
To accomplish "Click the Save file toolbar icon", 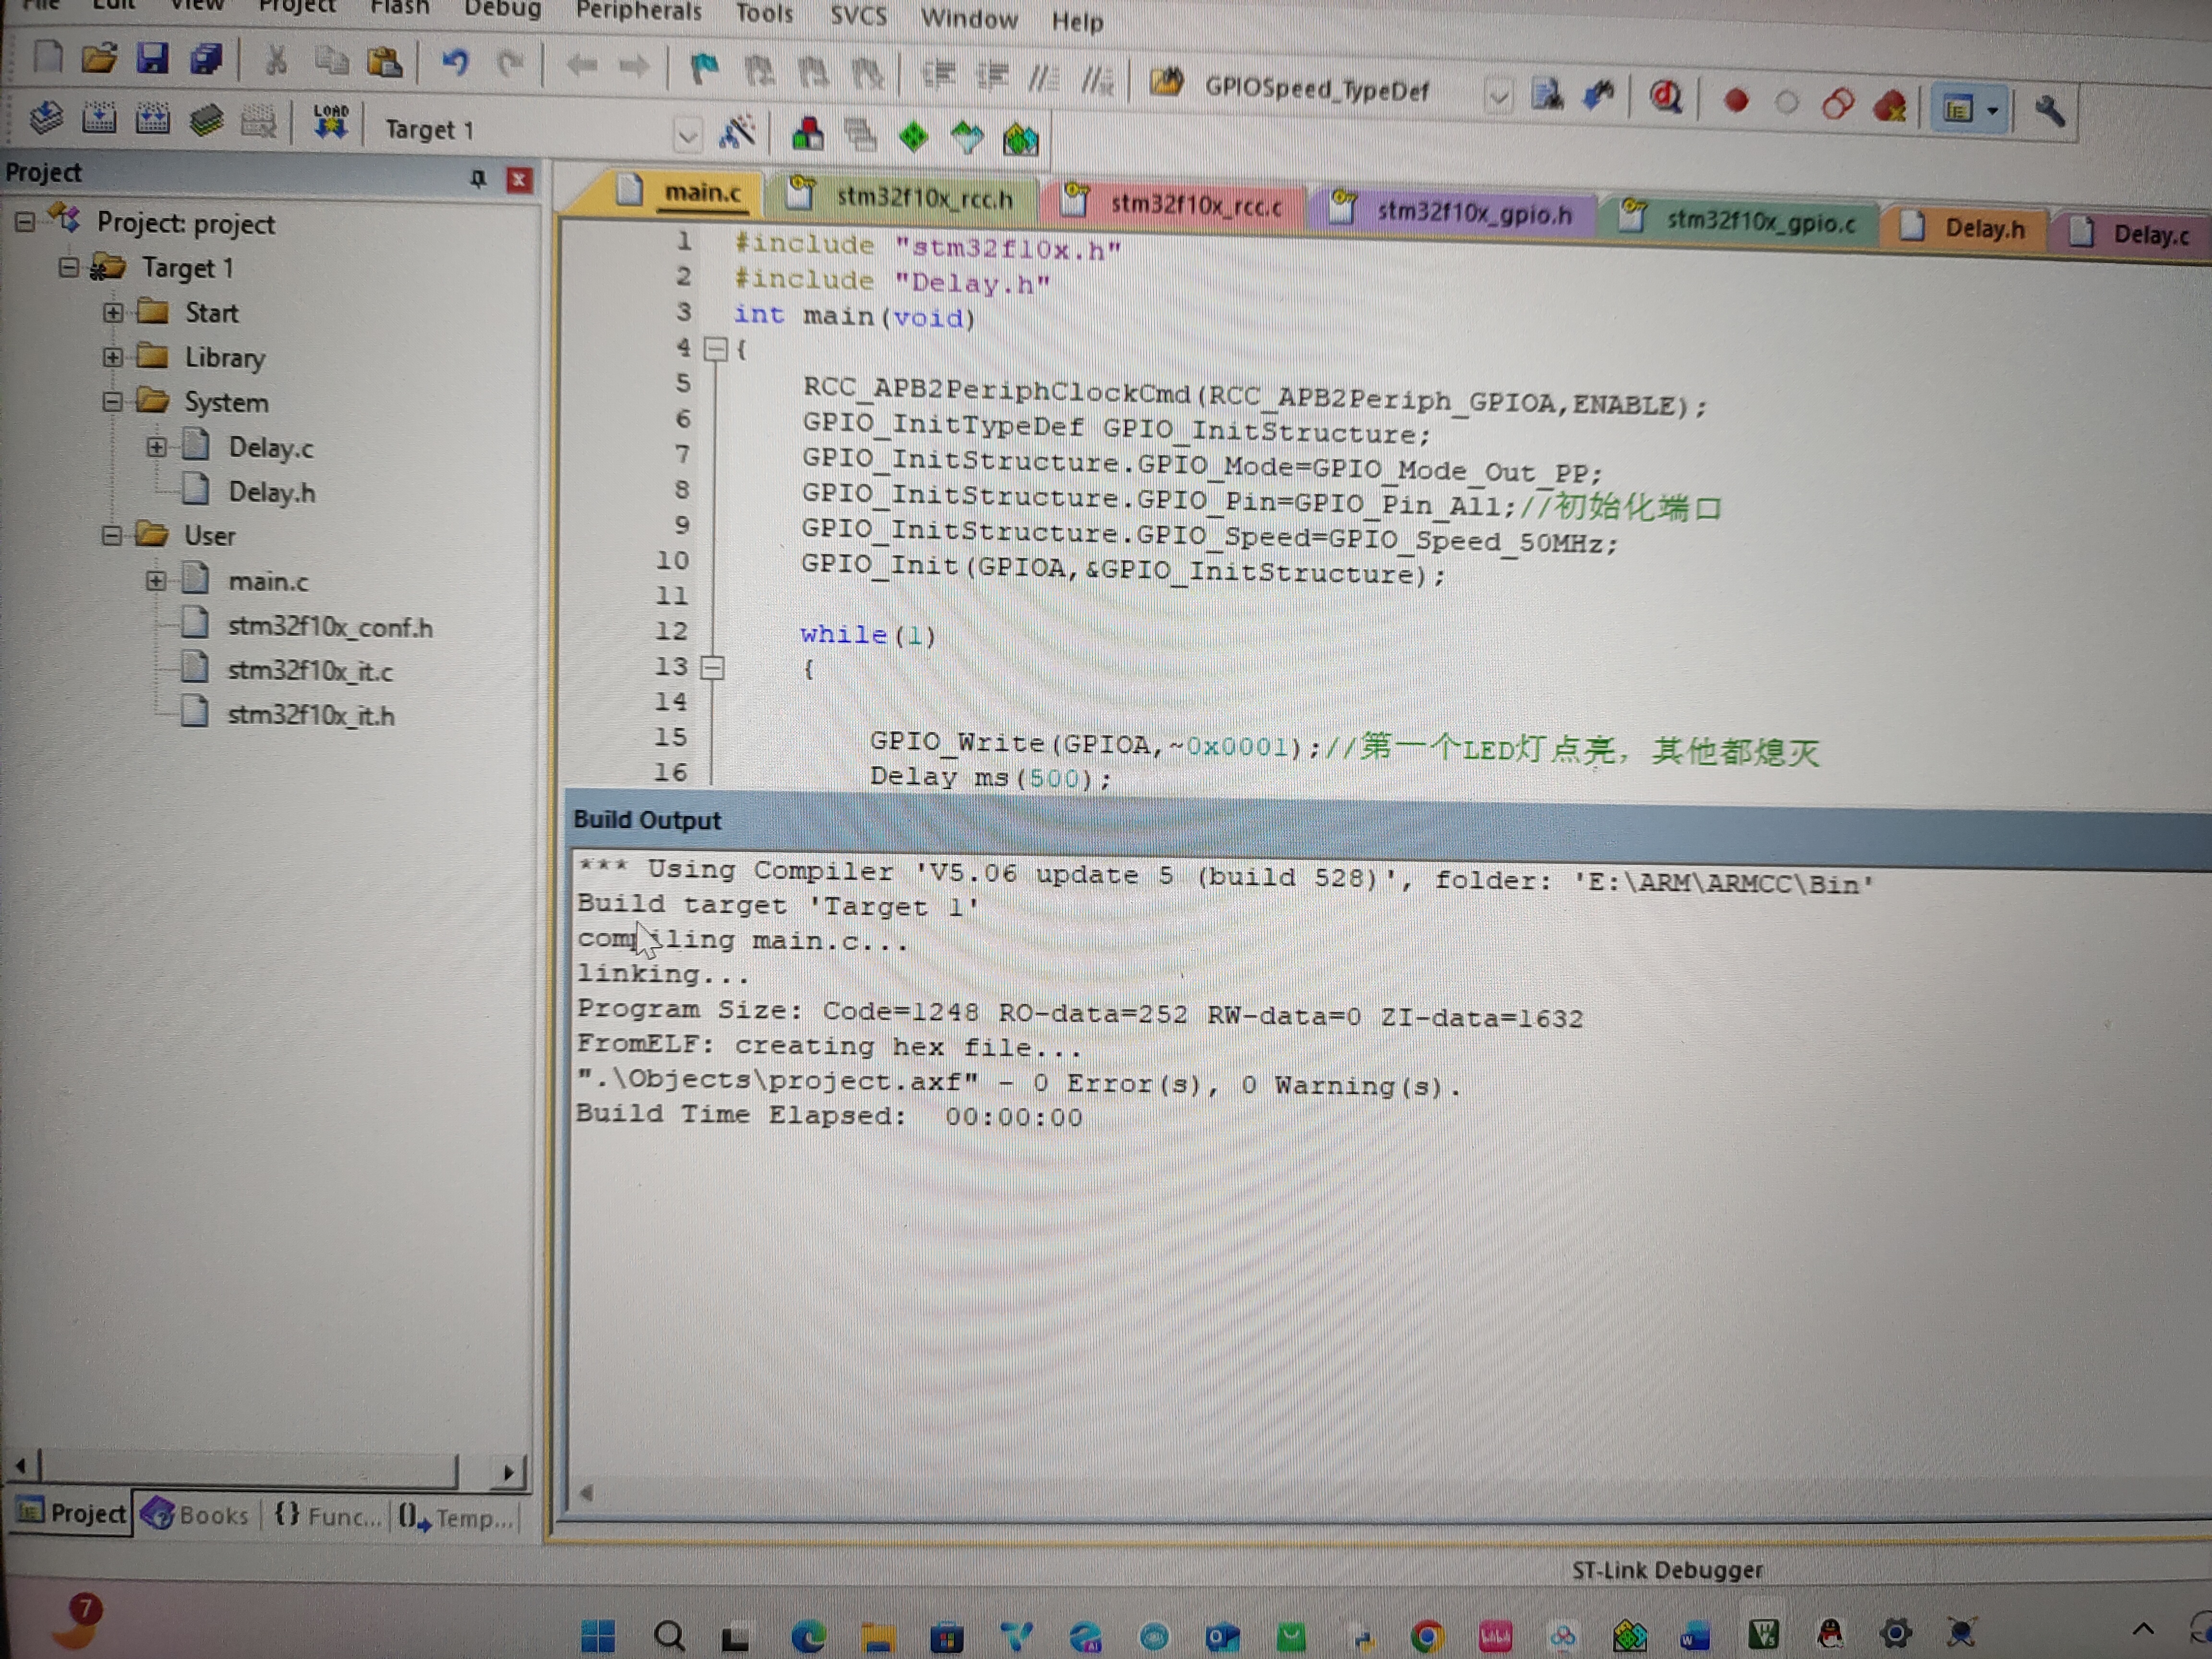I will pos(152,58).
